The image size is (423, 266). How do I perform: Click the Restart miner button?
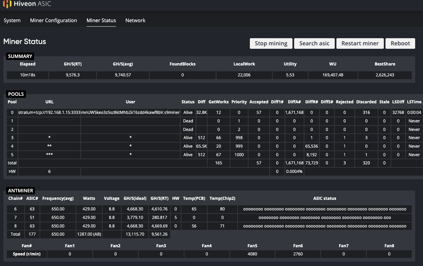(360, 43)
